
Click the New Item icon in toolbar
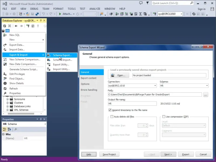pyautogui.click(x=21, y=14)
